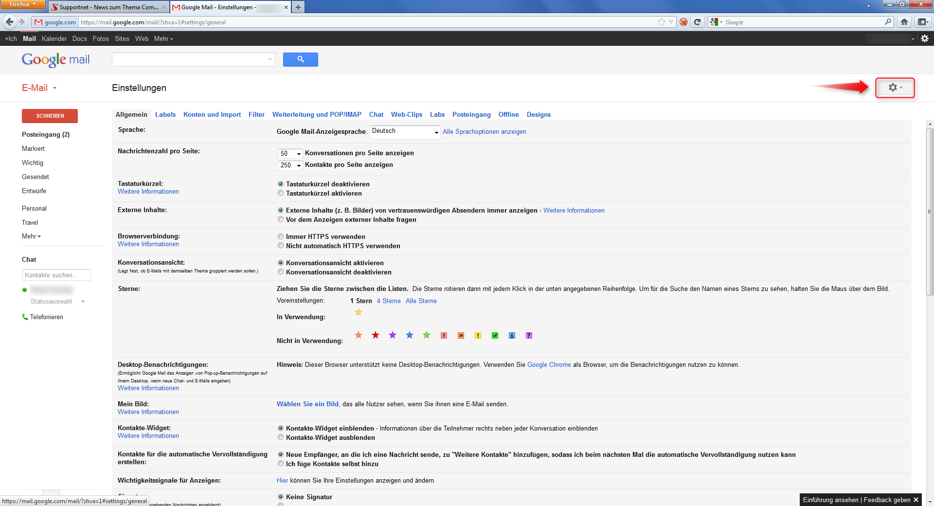
Task: Click the browser back arrow
Action: 10,22
